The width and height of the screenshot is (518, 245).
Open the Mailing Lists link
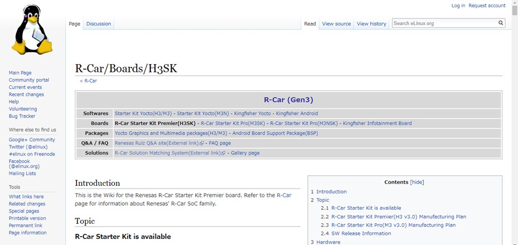click(x=22, y=174)
